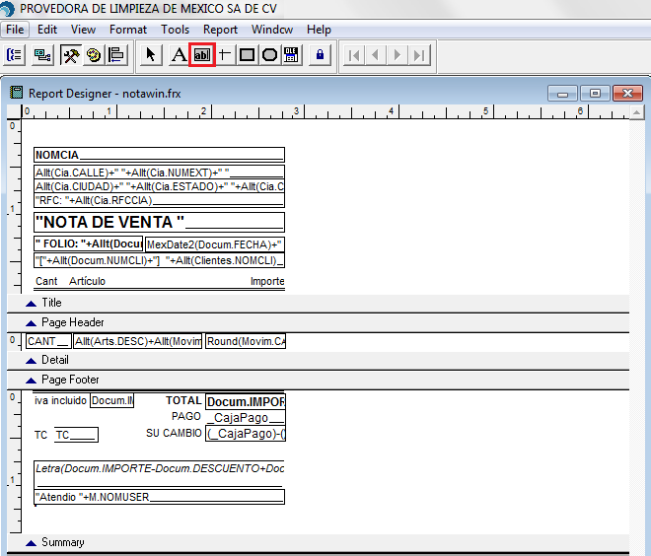
Task: Select the Rounded Rectangle tool
Action: [270, 55]
